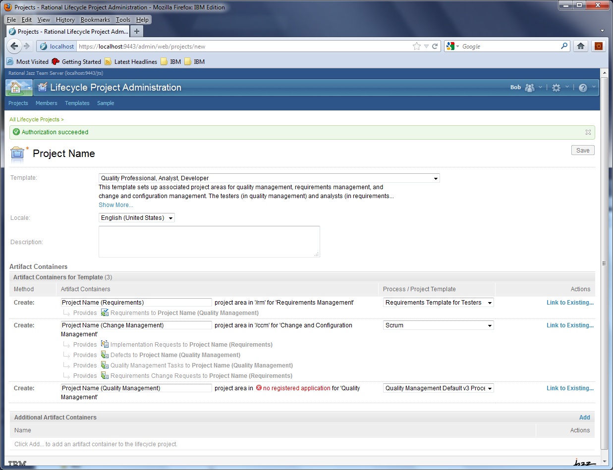
Task: Open the Getting Started bookmark
Action: coord(76,62)
